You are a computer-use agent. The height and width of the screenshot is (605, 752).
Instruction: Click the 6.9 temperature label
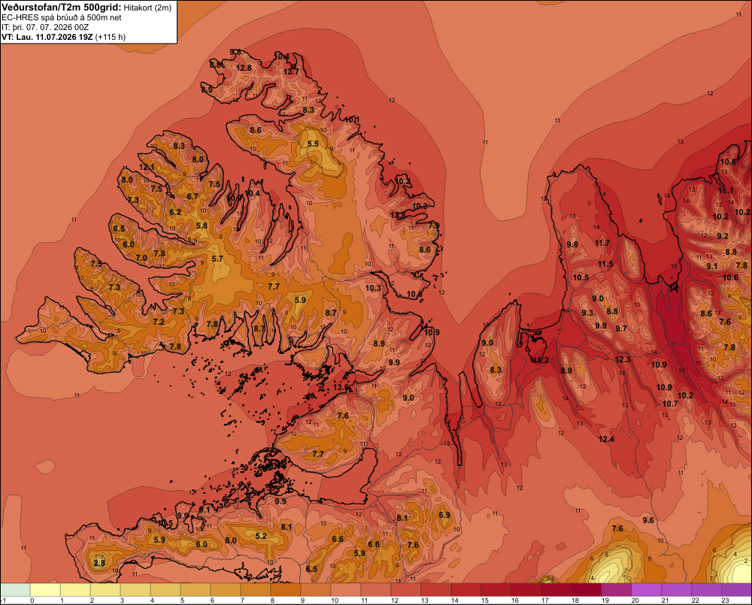(x=444, y=515)
